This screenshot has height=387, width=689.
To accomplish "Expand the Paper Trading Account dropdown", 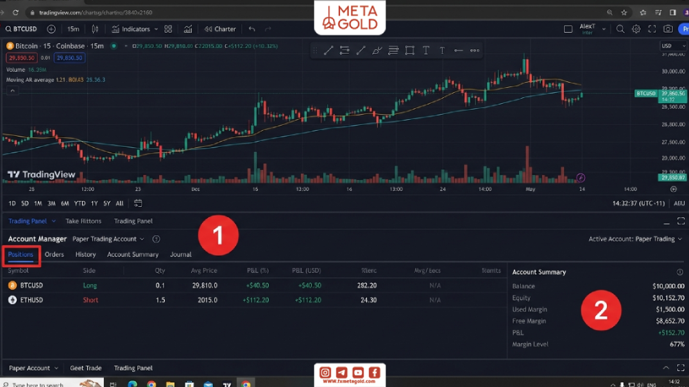I will coord(108,239).
